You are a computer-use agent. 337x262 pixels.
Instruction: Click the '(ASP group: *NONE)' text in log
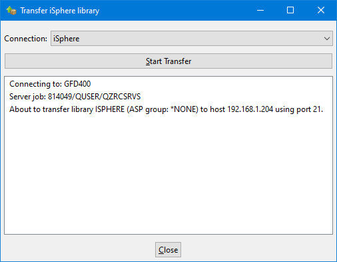click(163, 109)
